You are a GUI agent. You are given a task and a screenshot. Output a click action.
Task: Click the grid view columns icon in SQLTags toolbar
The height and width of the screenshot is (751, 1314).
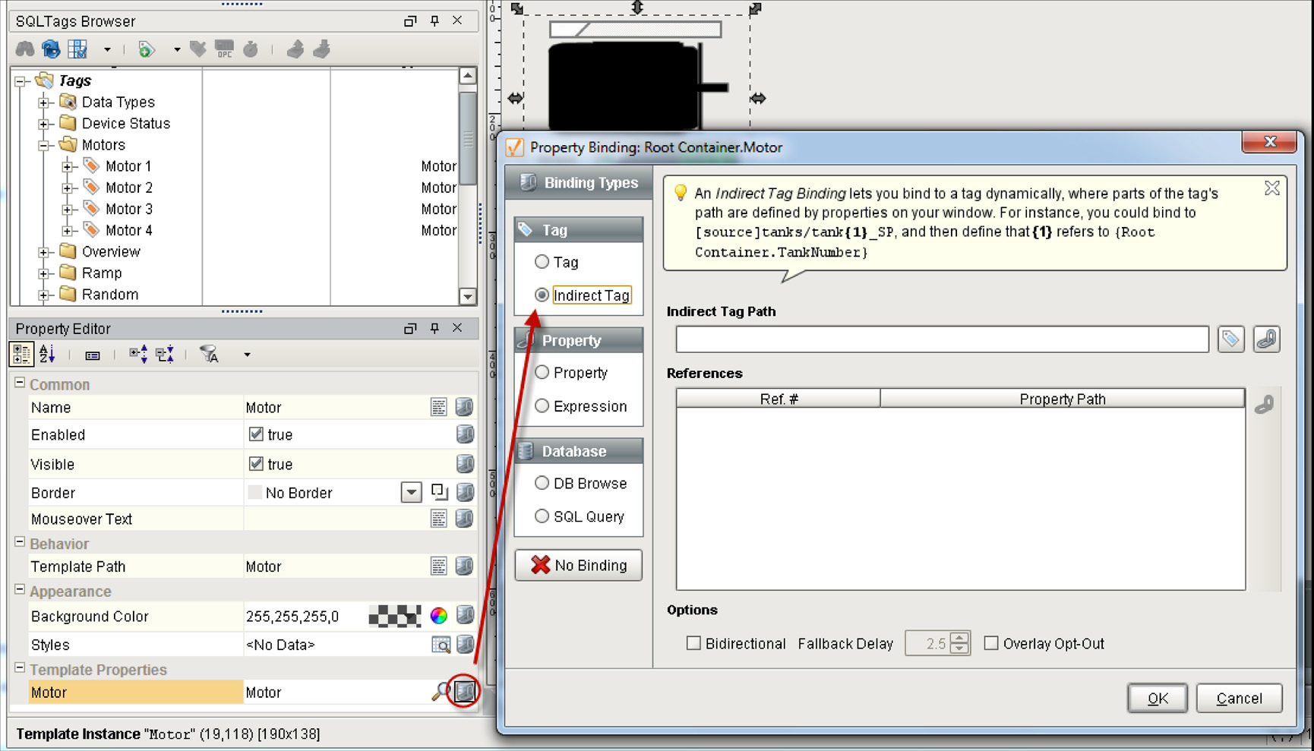coord(77,49)
